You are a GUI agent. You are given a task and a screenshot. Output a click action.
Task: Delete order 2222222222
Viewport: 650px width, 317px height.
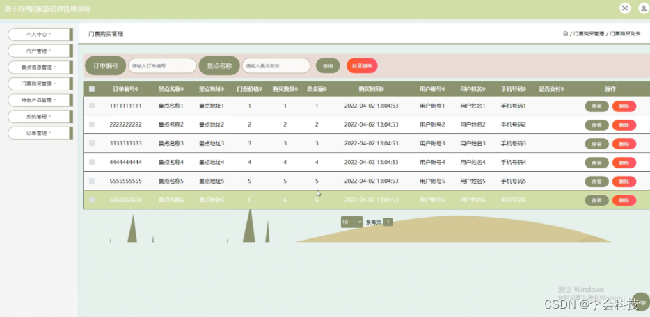624,125
